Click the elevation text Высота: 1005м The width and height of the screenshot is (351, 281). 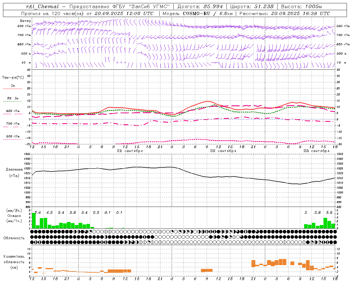point(301,7)
